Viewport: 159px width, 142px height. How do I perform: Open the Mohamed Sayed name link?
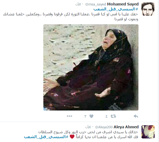(123, 4)
